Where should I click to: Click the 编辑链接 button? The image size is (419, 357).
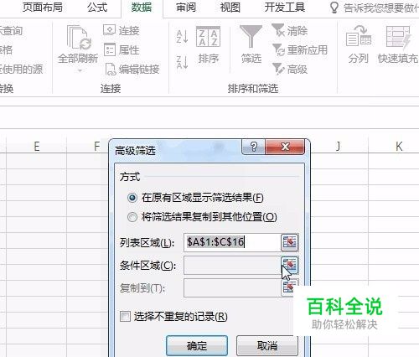pos(132,70)
